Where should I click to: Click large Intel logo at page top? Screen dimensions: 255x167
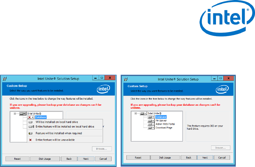(227, 18)
